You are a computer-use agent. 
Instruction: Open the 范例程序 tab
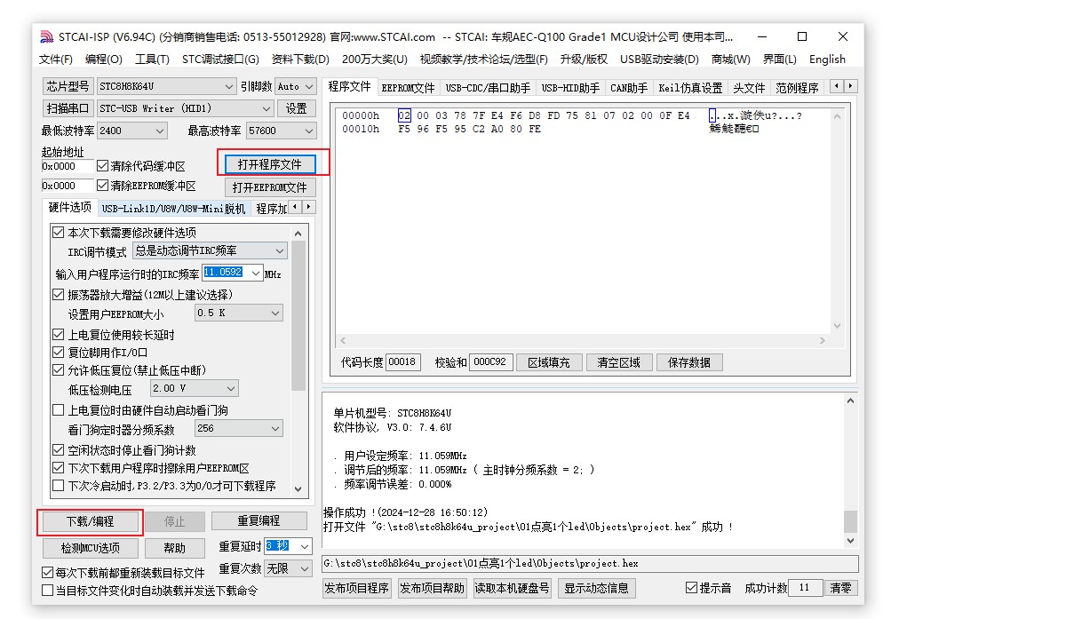(797, 88)
